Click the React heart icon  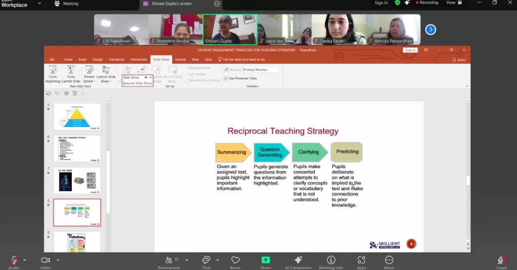pyautogui.click(x=235, y=260)
